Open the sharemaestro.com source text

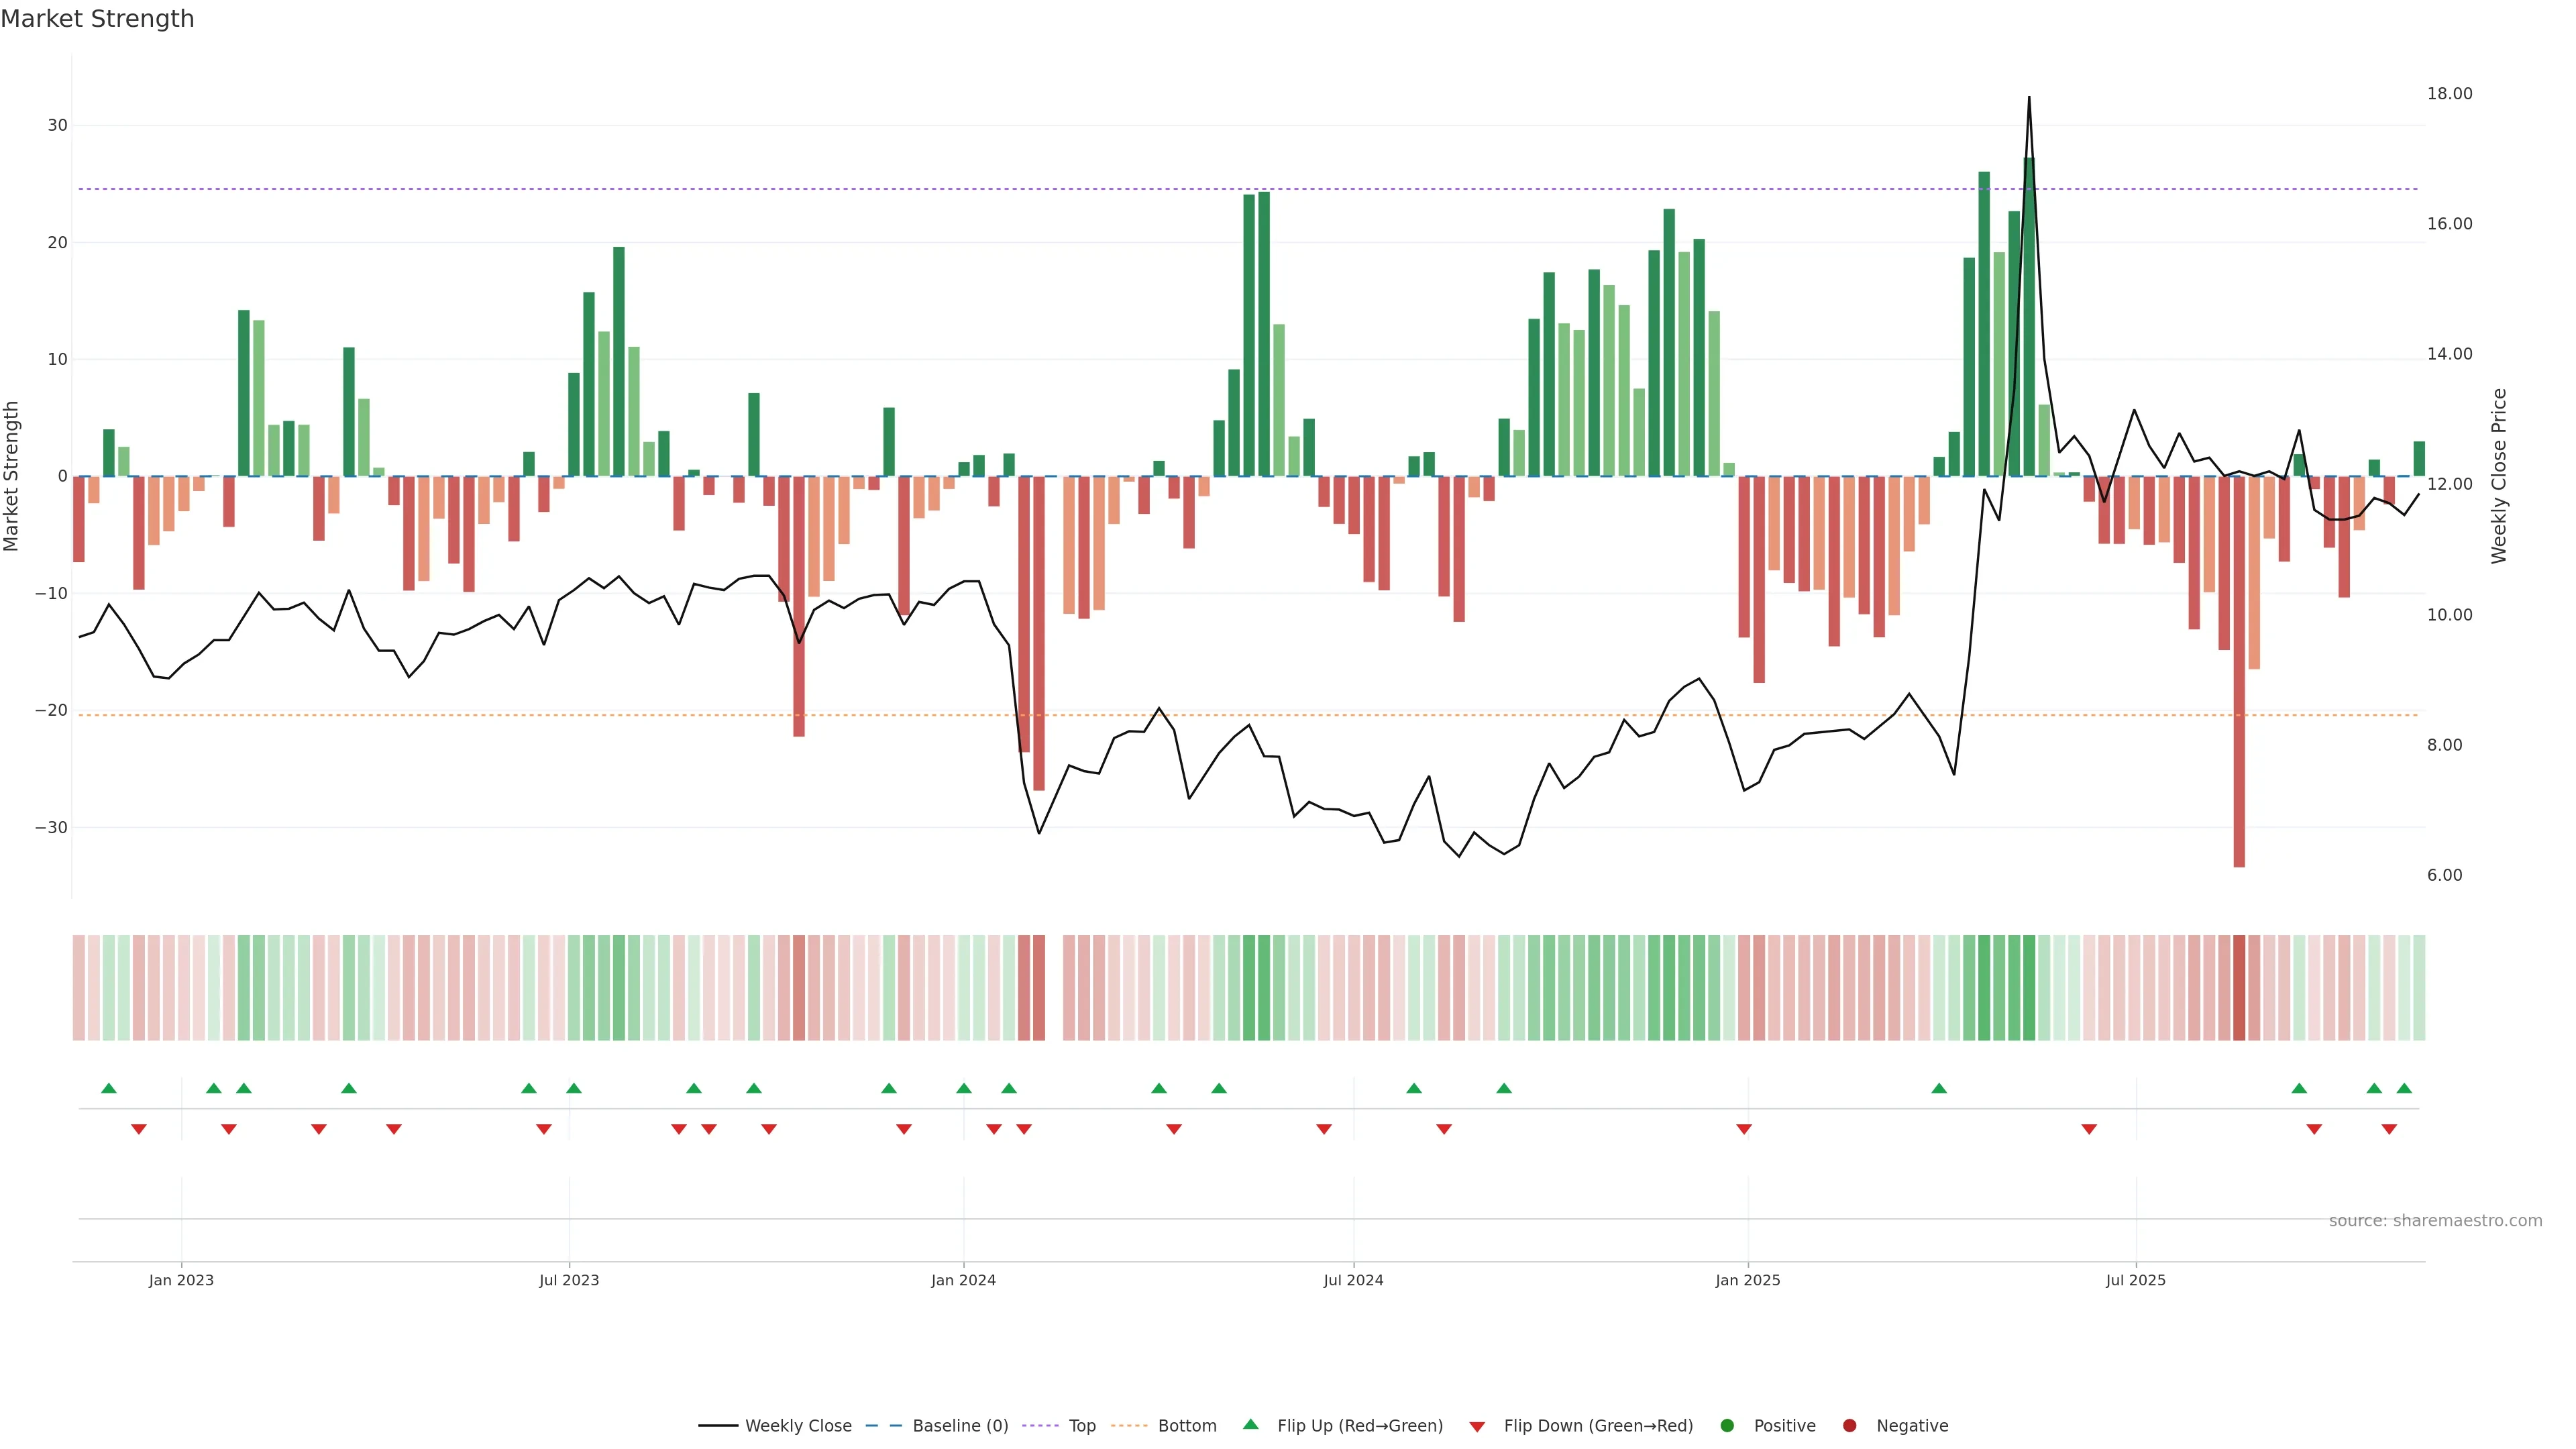click(x=2435, y=1220)
